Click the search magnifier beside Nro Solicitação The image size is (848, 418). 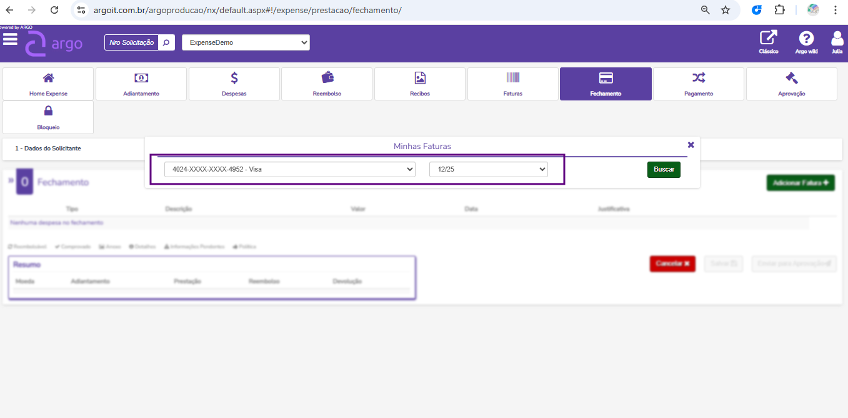tap(166, 42)
